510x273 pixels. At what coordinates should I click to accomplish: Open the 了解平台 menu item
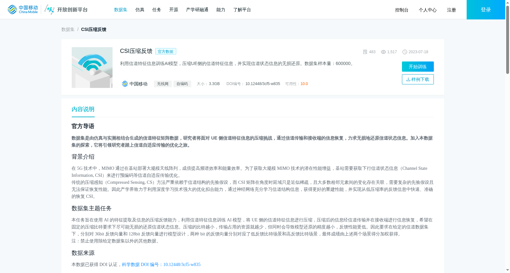click(x=242, y=10)
